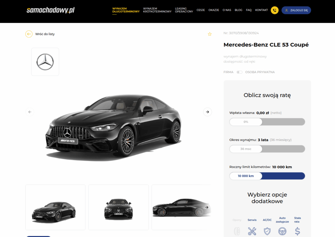Open Wynajem długoterminowy menu item
This screenshot has width=335, height=237.
click(126, 10)
